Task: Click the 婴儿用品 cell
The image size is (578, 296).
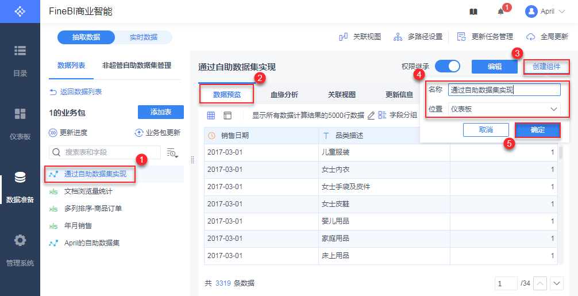Action: 384,221
